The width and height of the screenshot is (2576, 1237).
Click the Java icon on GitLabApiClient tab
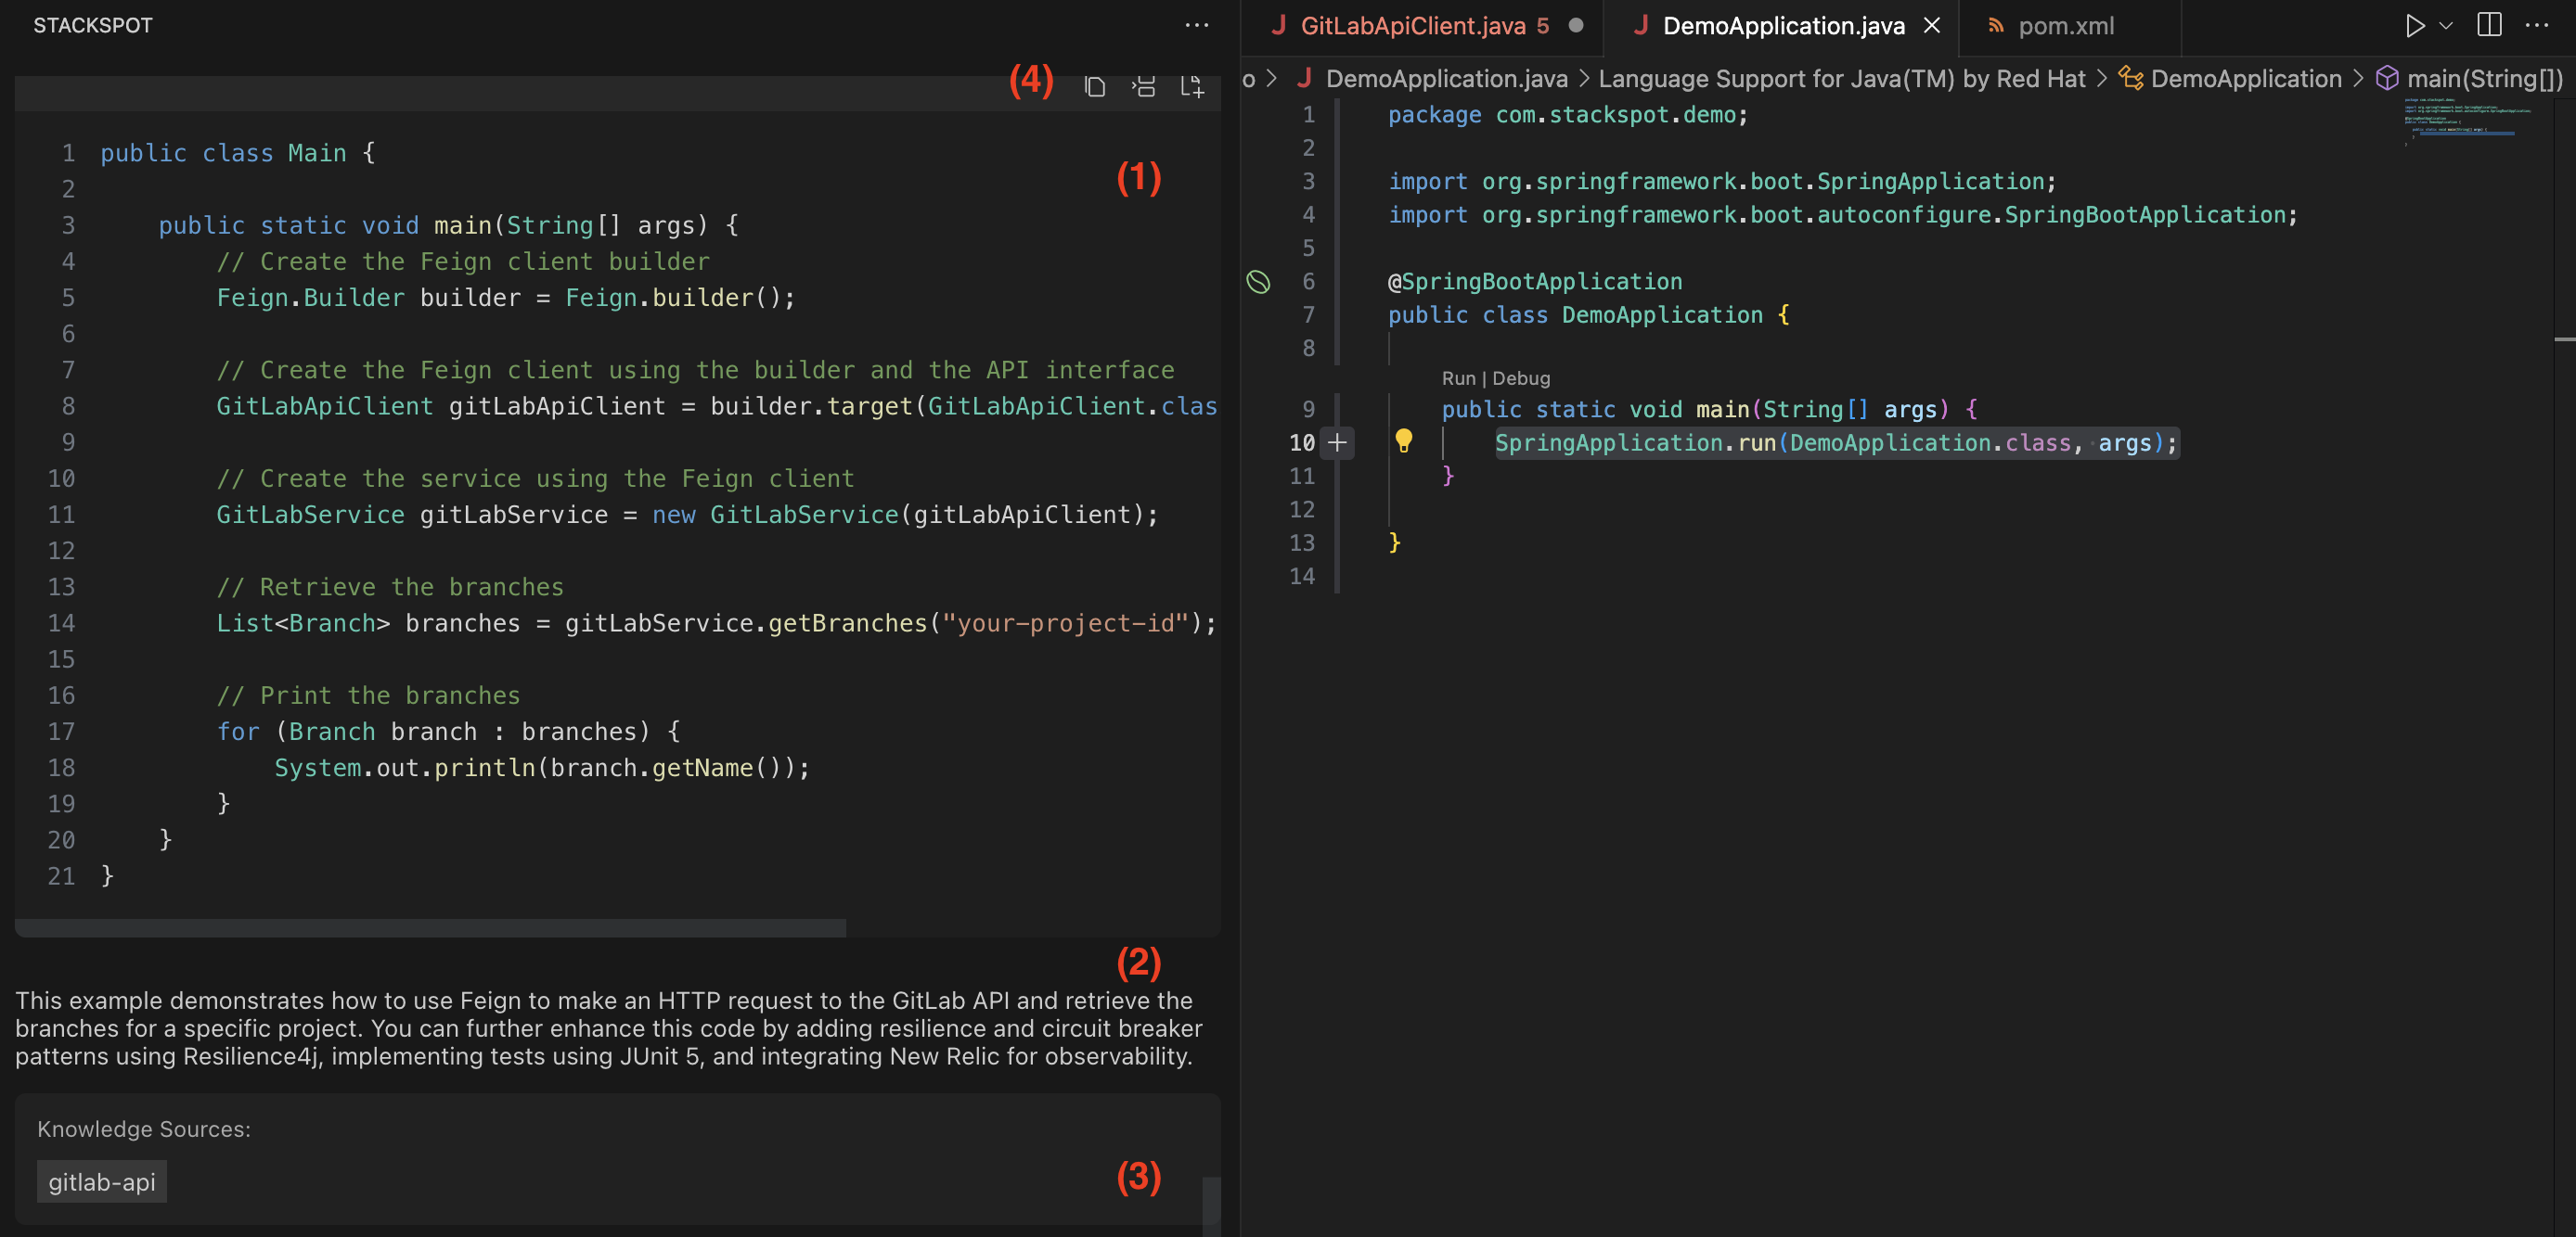pyautogui.click(x=1278, y=26)
